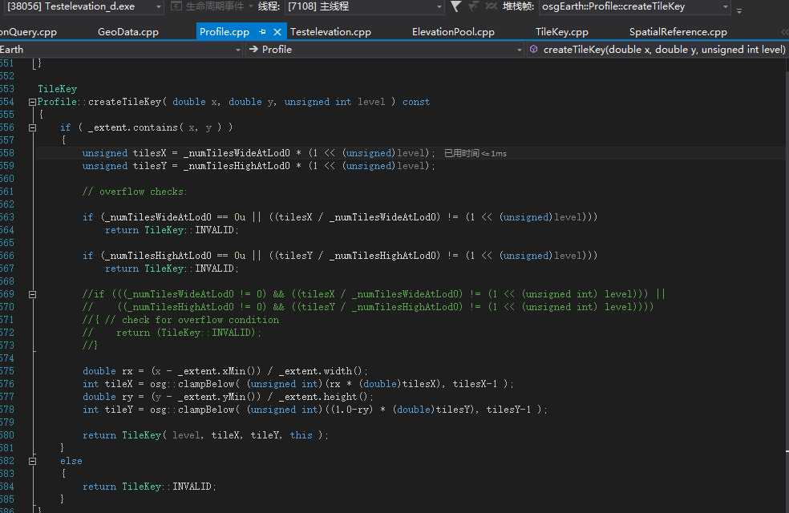Click the TileKey return type text
The width and height of the screenshot is (789, 513).
(x=58, y=89)
